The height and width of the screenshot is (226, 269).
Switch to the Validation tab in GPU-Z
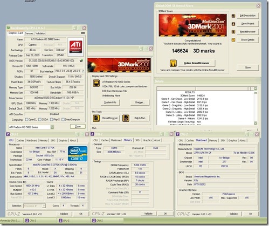coord(40,33)
